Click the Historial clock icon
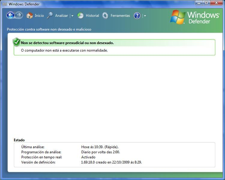The height and width of the screenshot is (180, 225). tap(80, 16)
